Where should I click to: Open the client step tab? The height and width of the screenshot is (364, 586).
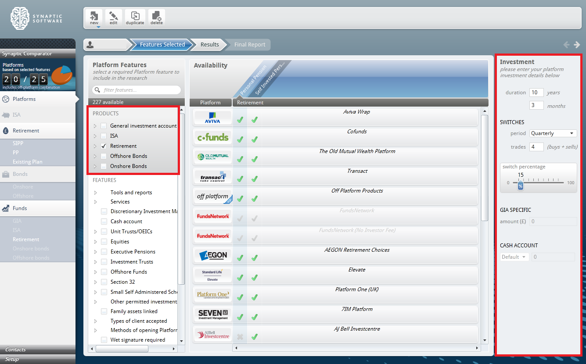[x=107, y=45]
